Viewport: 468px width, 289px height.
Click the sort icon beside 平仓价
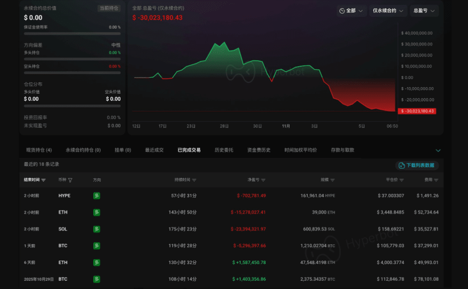tap(402, 180)
